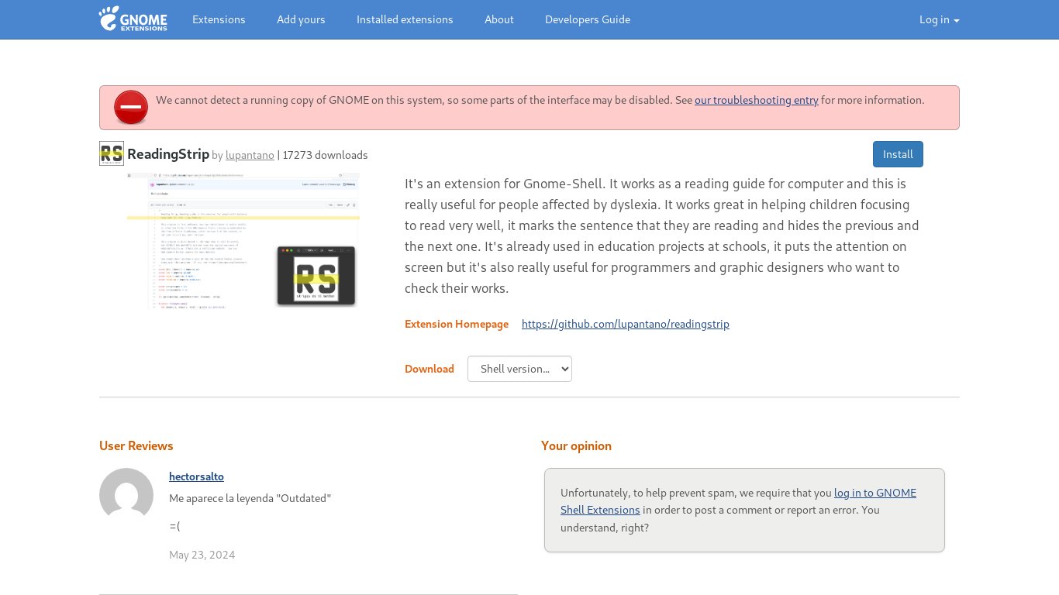Go to the Add yours page
Image resolution: width=1059 pixels, height=595 pixels.
point(301,19)
